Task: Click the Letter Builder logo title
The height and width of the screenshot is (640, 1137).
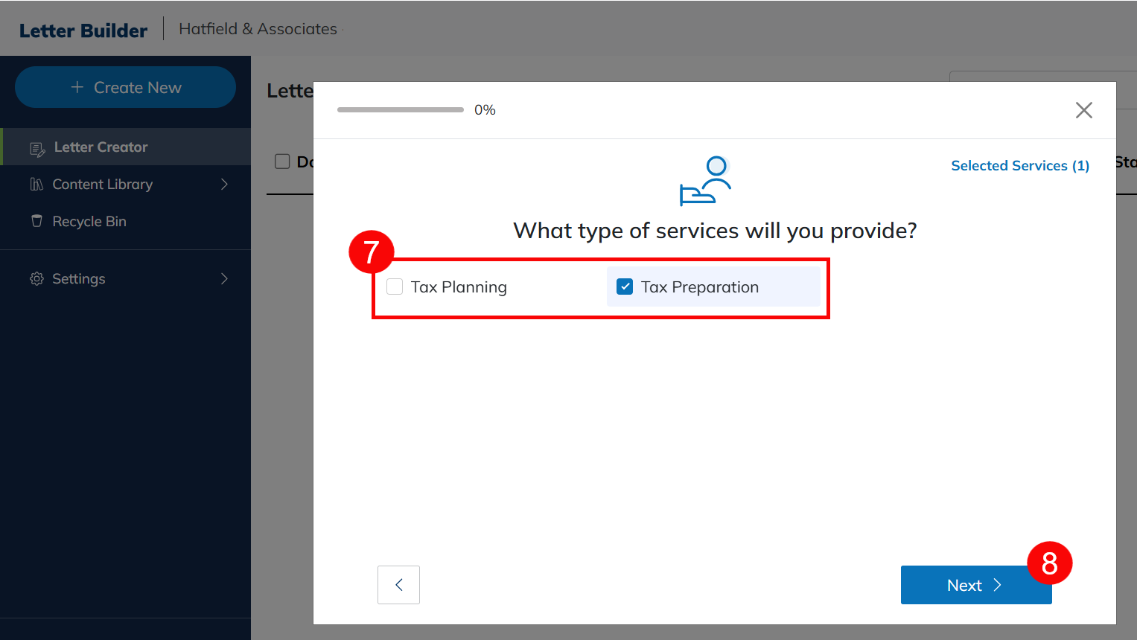Action: pyautogui.click(x=83, y=31)
